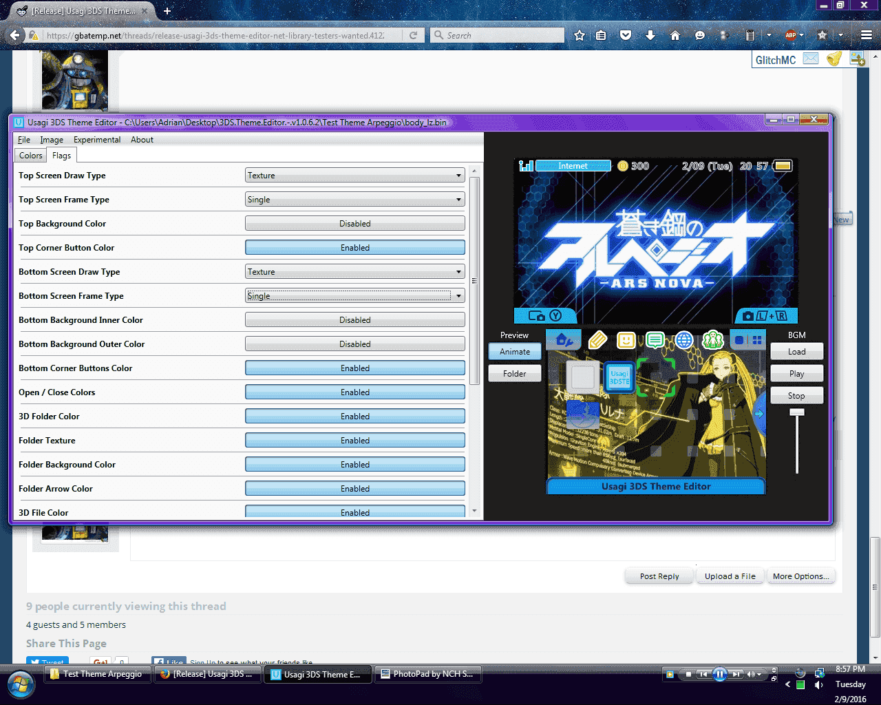
Task: Toggle Top Corner Button Color flag
Action: 355,248
